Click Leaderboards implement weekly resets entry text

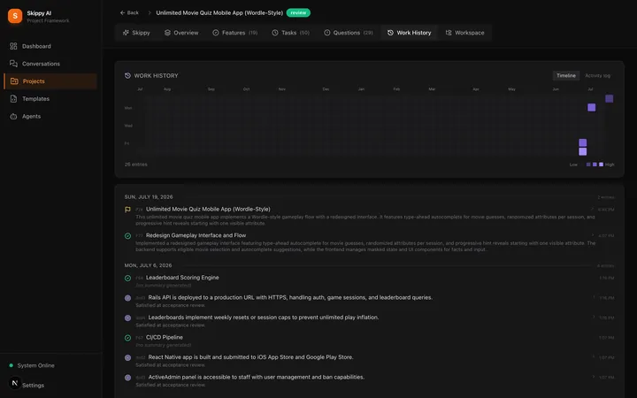pos(264,318)
